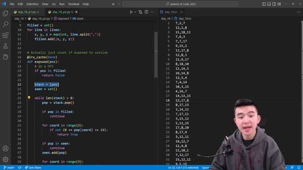Image resolution: width=303 pixels, height=170 pixels.
Task: Open the View menu
Action: (45, 4)
